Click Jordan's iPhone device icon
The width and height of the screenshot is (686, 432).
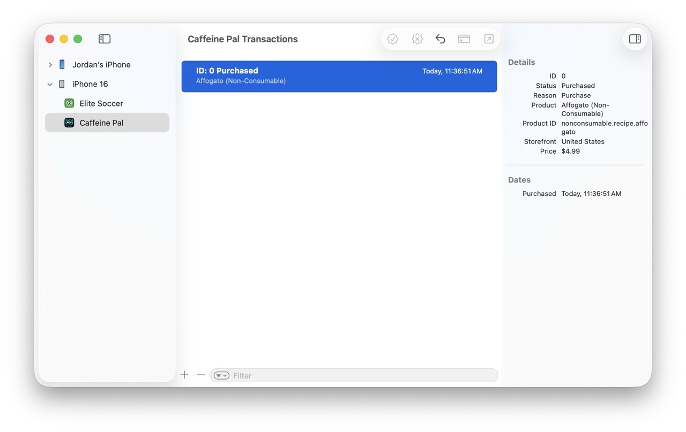[x=62, y=65]
